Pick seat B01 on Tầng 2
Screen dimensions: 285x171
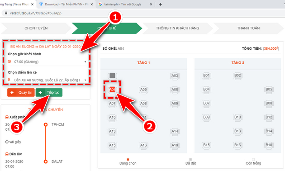[206, 76]
